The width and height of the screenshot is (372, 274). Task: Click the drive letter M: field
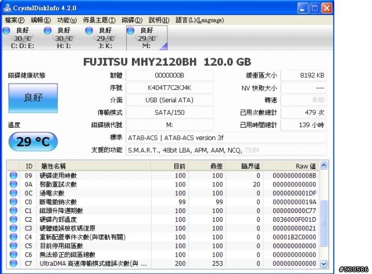pos(169,125)
